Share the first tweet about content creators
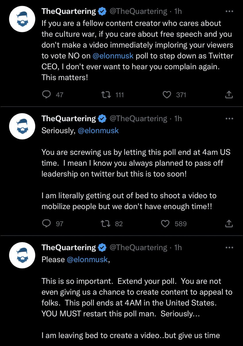243x346 pixels. [228, 95]
